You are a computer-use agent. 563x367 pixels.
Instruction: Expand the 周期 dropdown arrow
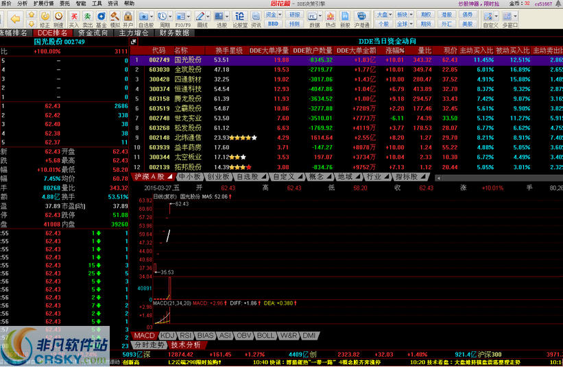(170, 16)
